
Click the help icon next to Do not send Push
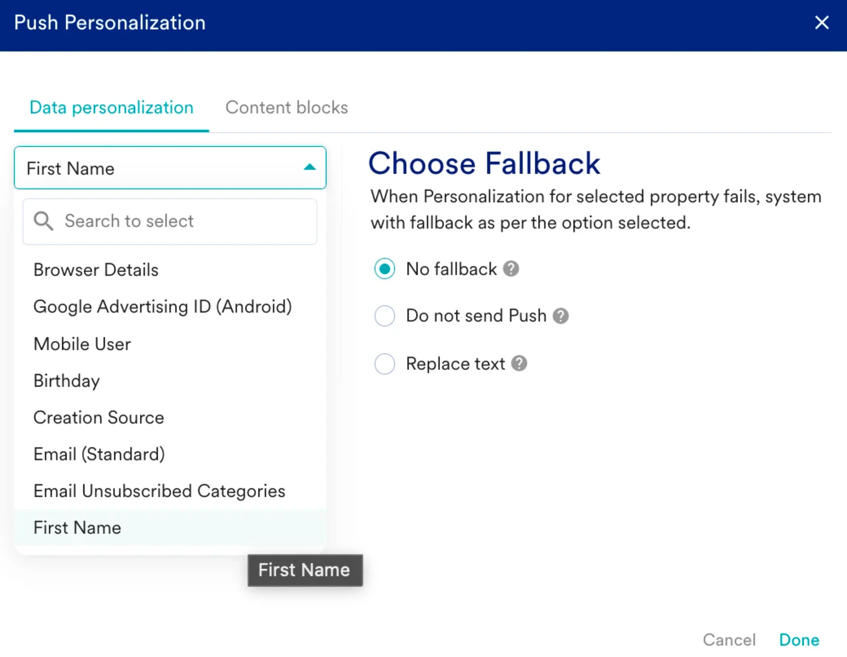pyautogui.click(x=560, y=316)
